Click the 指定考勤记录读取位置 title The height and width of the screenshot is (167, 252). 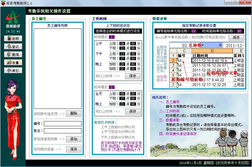tap(199, 26)
